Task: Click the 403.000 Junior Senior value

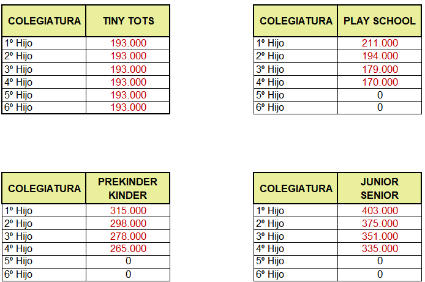Action: click(380, 210)
